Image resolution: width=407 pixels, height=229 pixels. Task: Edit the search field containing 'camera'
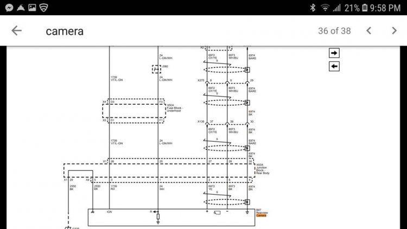tap(65, 31)
